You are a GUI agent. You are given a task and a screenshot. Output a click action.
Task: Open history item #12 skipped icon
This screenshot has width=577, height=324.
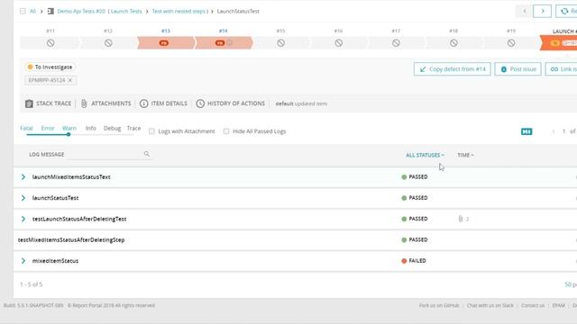(108, 43)
